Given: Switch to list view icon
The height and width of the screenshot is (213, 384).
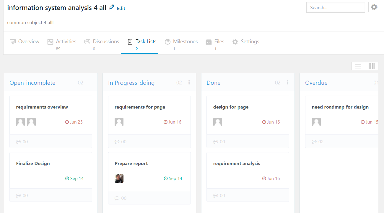Looking at the screenshot, I should pyautogui.click(x=358, y=66).
